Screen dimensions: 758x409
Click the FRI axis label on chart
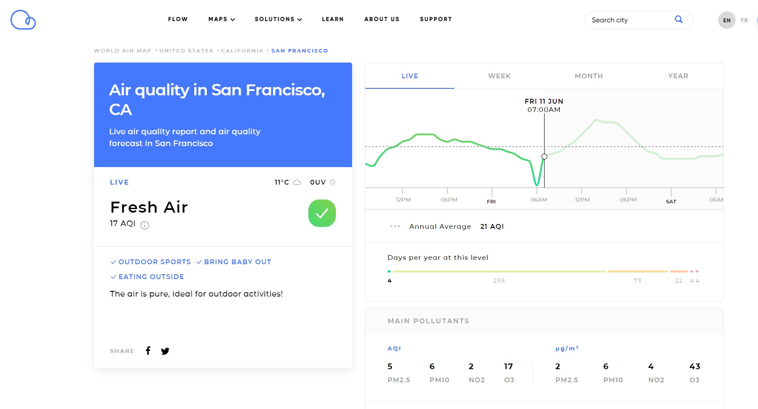click(491, 202)
